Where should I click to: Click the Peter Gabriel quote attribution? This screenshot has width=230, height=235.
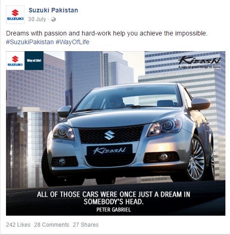114,210
